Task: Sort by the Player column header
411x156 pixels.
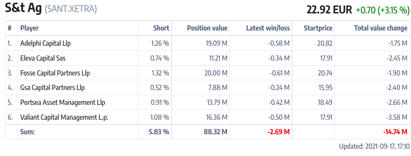Action: point(29,28)
